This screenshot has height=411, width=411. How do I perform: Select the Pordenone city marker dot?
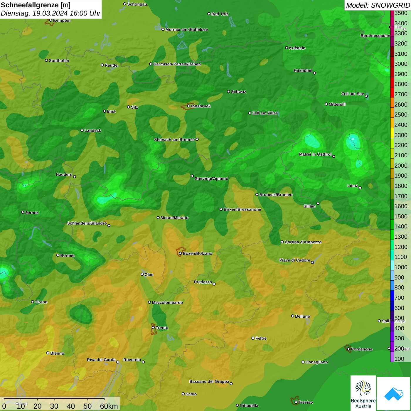348,349
